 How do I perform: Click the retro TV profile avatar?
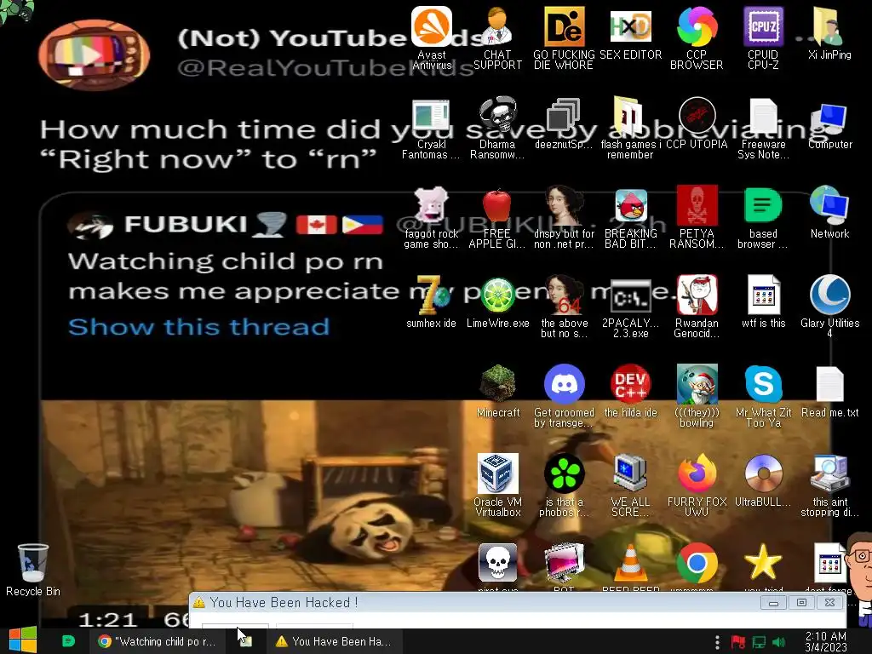(94, 55)
